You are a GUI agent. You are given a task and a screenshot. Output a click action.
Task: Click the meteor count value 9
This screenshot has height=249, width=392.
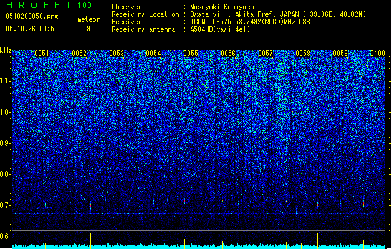(88, 29)
